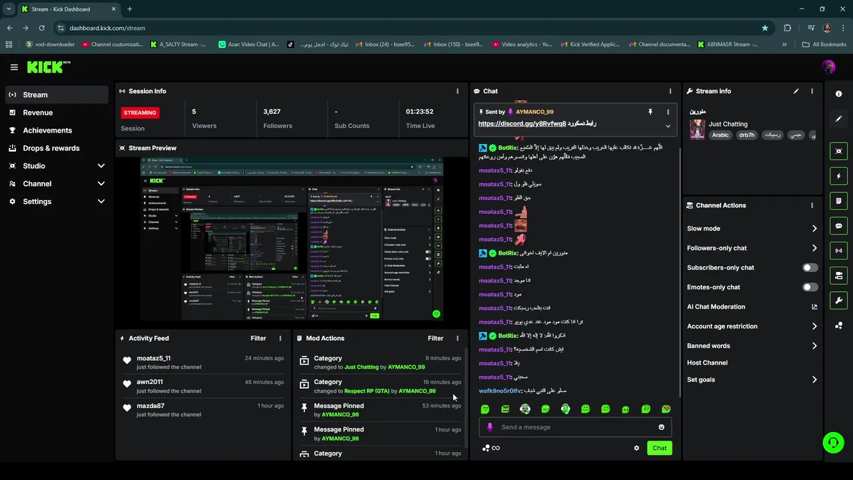
Task: Open the hamburger menu beside Kick logo
Action: tap(14, 67)
